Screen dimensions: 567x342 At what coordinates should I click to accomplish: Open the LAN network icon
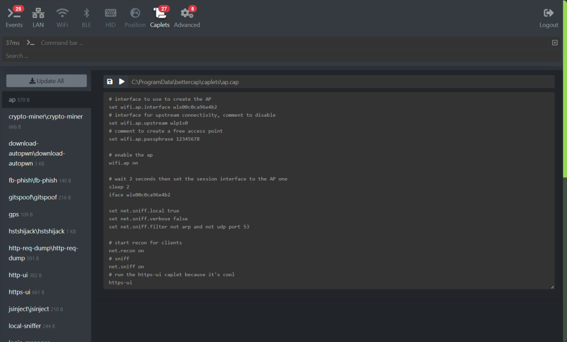pyautogui.click(x=38, y=13)
